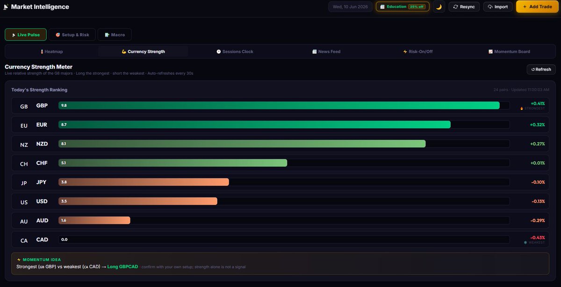The image size is (561, 287).
Task: Open the News Feed sub-tab
Action: click(326, 51)
